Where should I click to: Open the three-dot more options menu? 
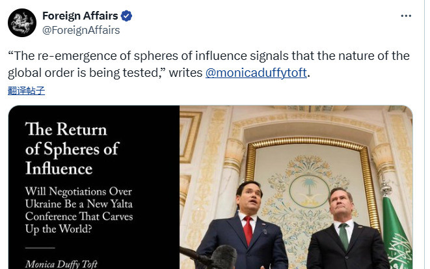coord(406,16)
